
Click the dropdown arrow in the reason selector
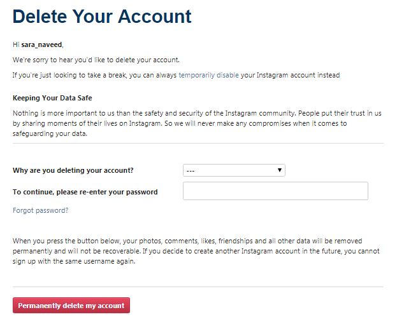[280, 170]
